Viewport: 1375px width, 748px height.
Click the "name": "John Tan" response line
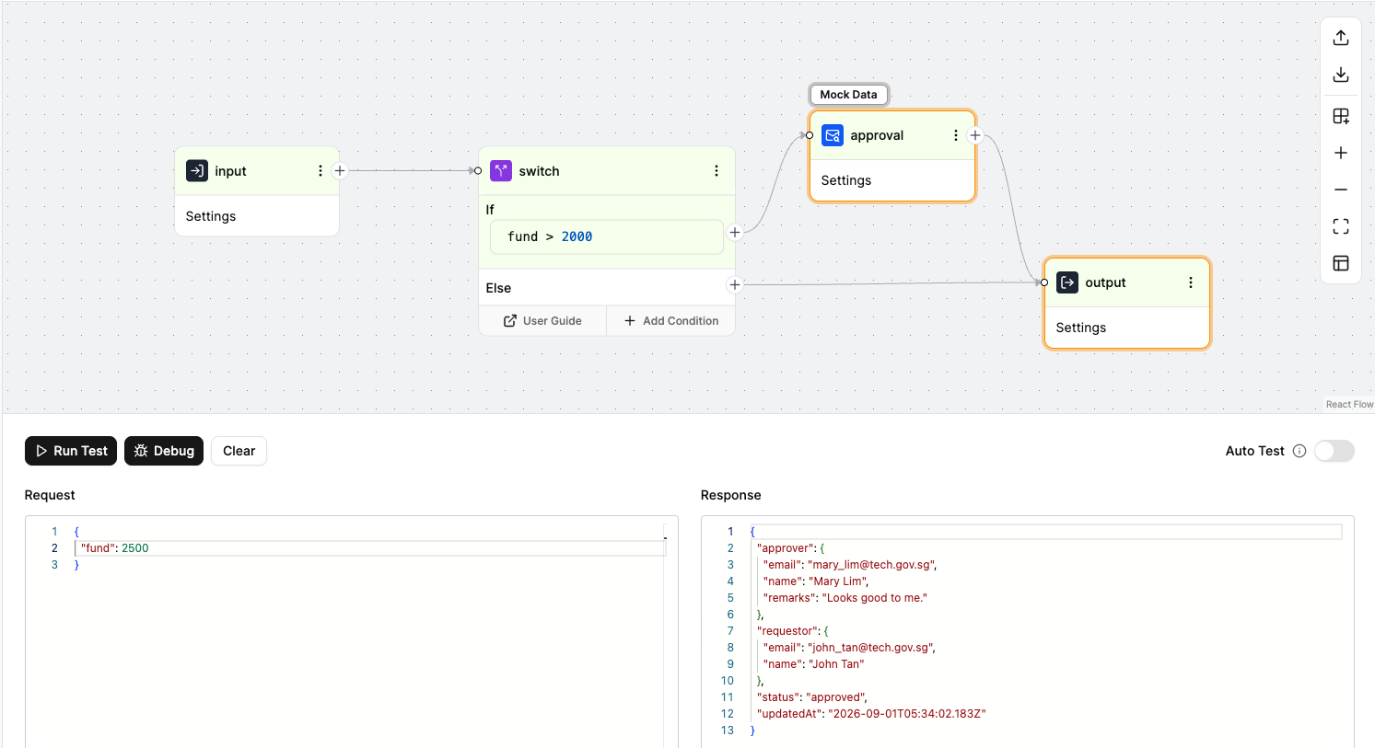813,664
